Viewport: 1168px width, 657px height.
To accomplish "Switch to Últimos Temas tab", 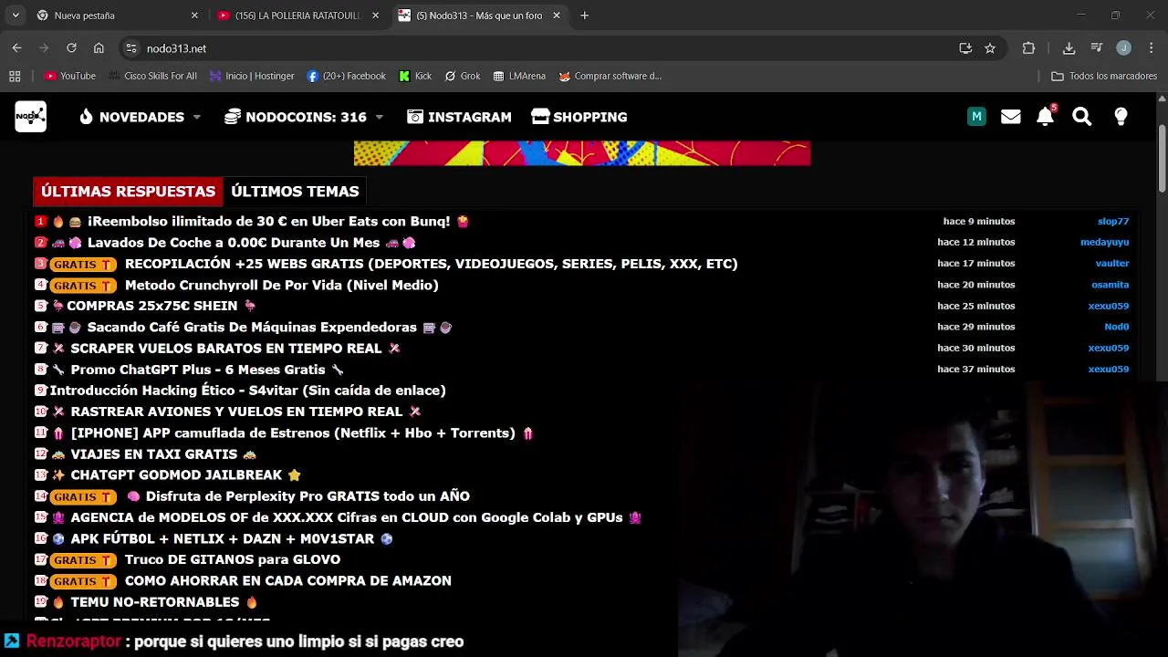I will point(295,192).
